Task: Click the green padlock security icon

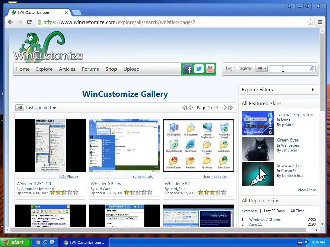Action: click(x=39, y=22)
